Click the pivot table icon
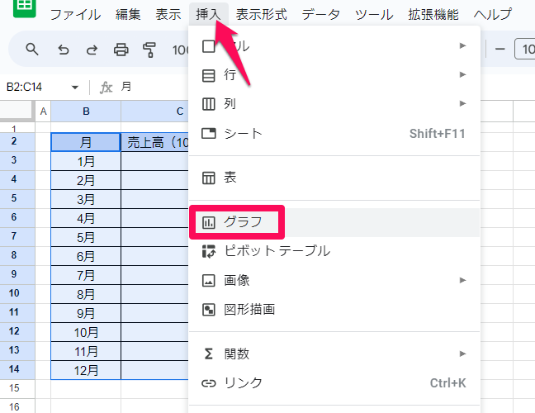This screenshot has width=535, height=413. (209, 252)
